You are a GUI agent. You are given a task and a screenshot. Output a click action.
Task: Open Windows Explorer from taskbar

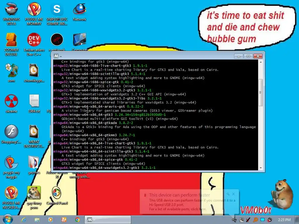37,220
